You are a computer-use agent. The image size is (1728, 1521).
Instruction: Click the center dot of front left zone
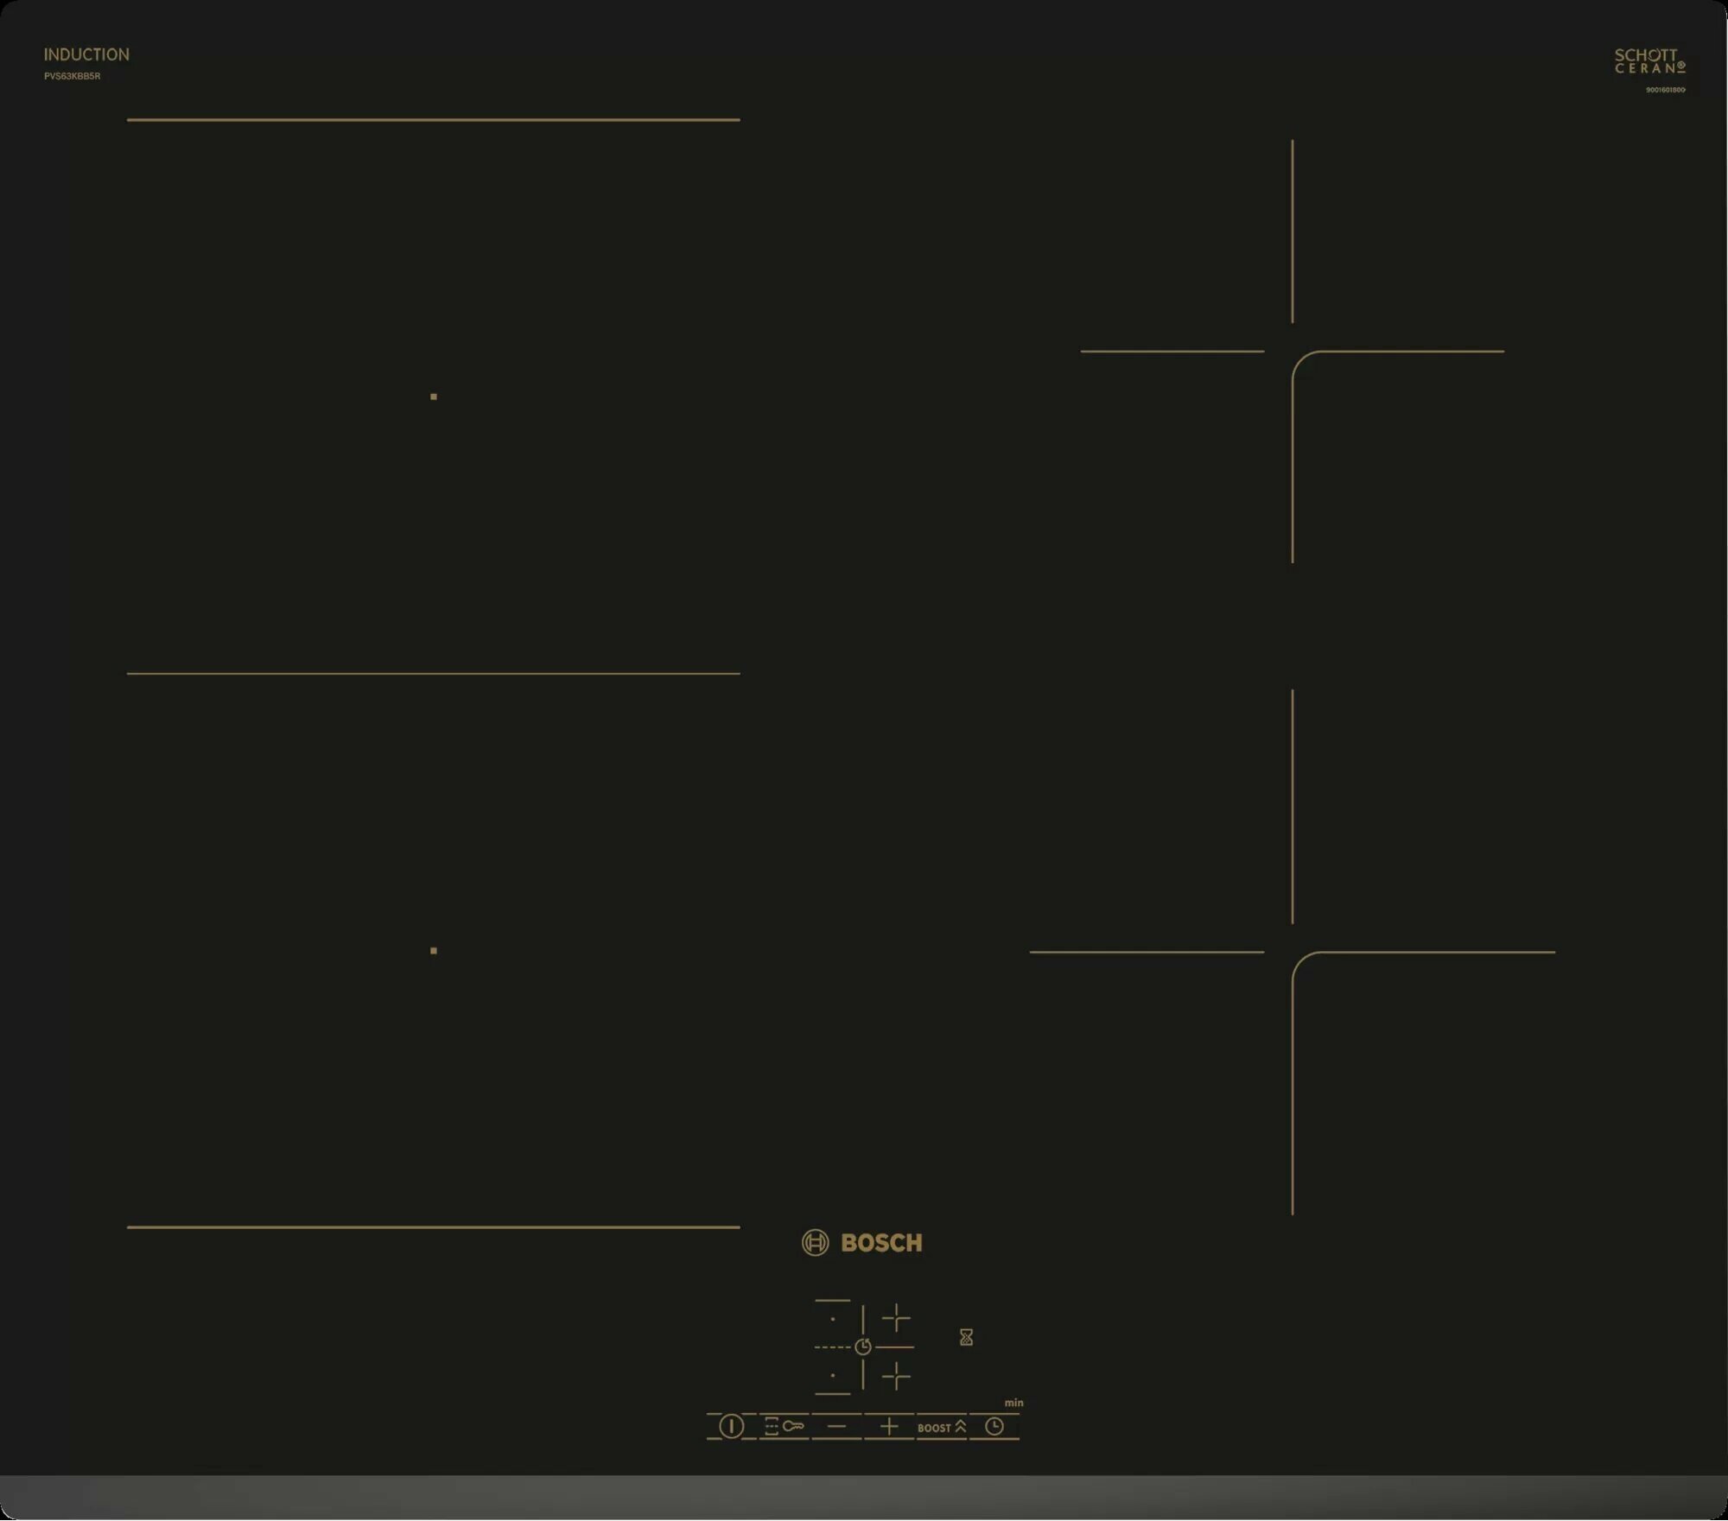pyautogui.click(x=434, y=950)
